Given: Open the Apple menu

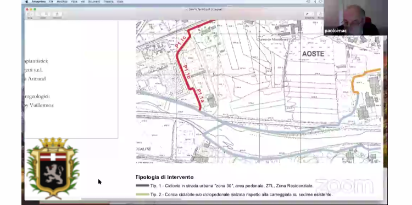Looking at the screenshot, I should tap(26, 2).
